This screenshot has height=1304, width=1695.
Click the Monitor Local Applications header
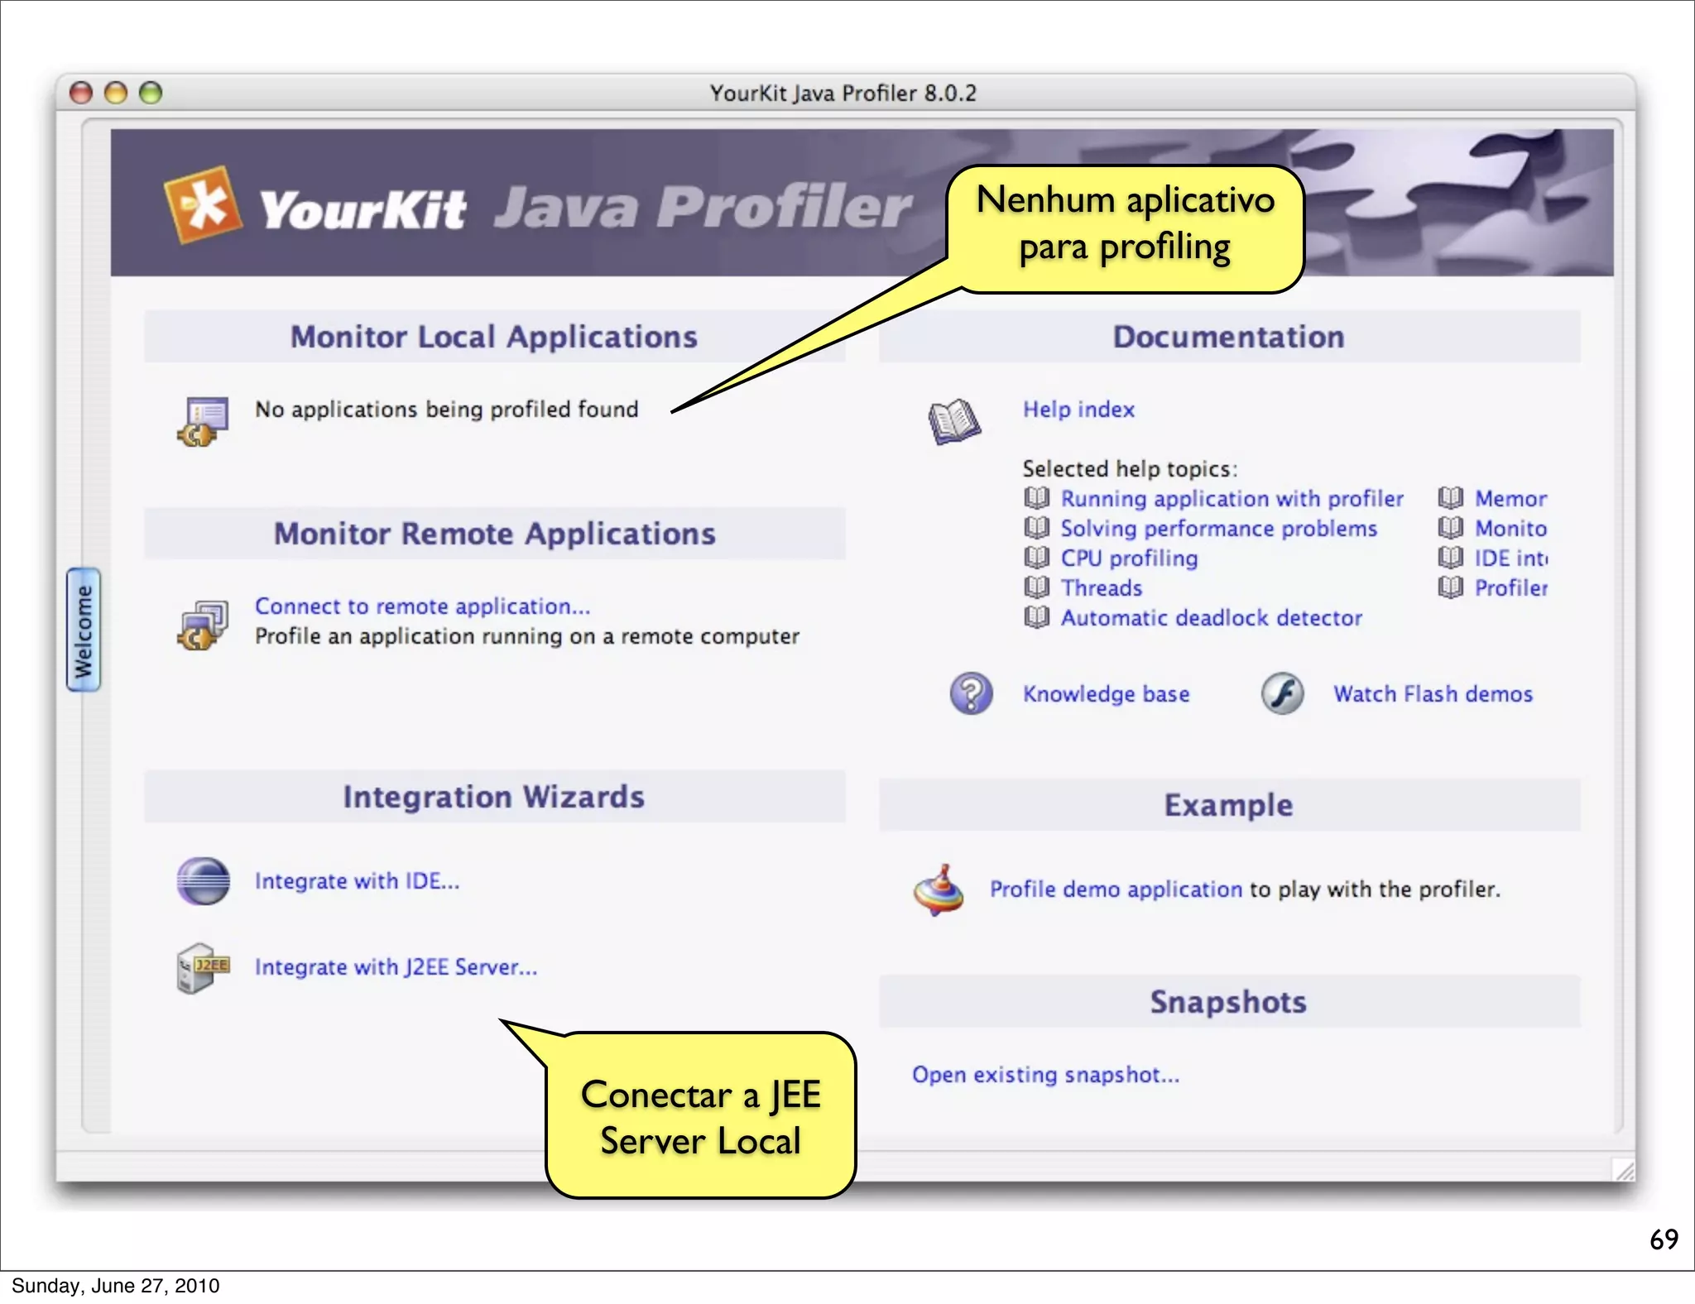pos(494,337)
